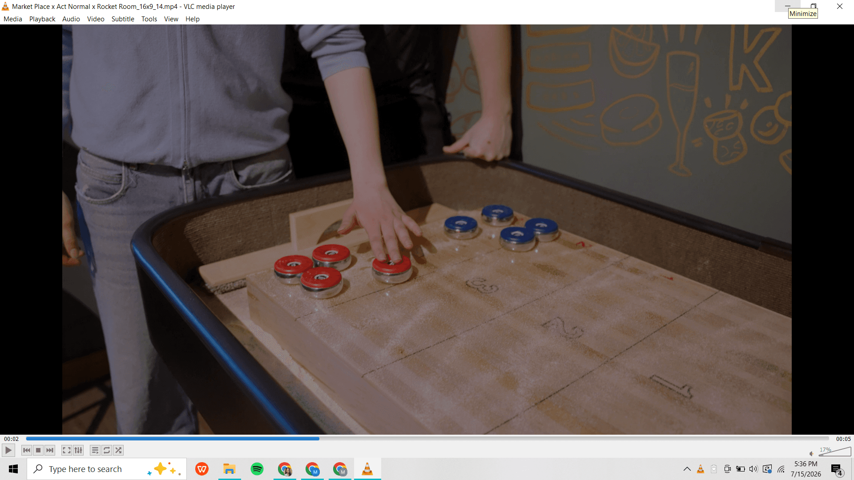Open the Media menu
This screenshot has width=854, height=480.
[12, 19]
